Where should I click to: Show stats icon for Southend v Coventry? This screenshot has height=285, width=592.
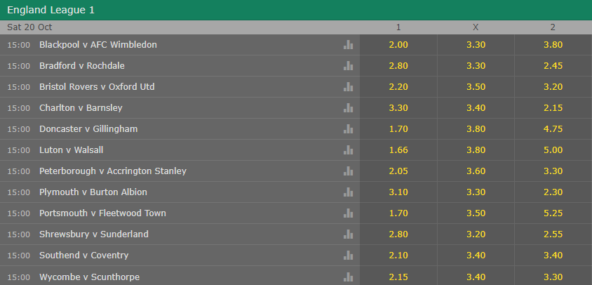click(348, 256)
